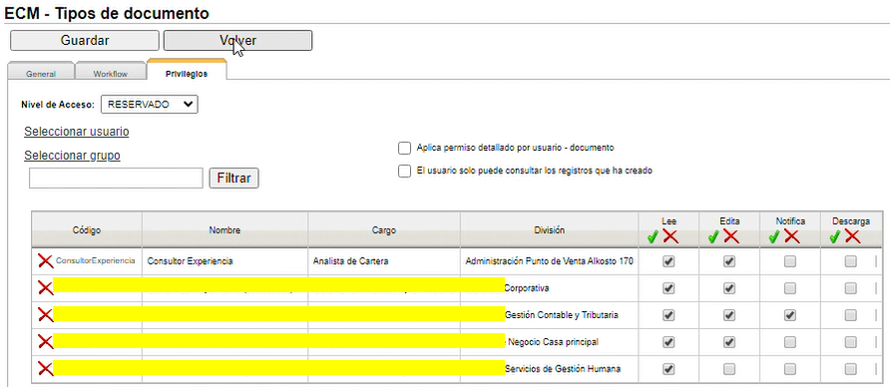
Task: Click the Cargo column header
Action: [x=384, y=230]
